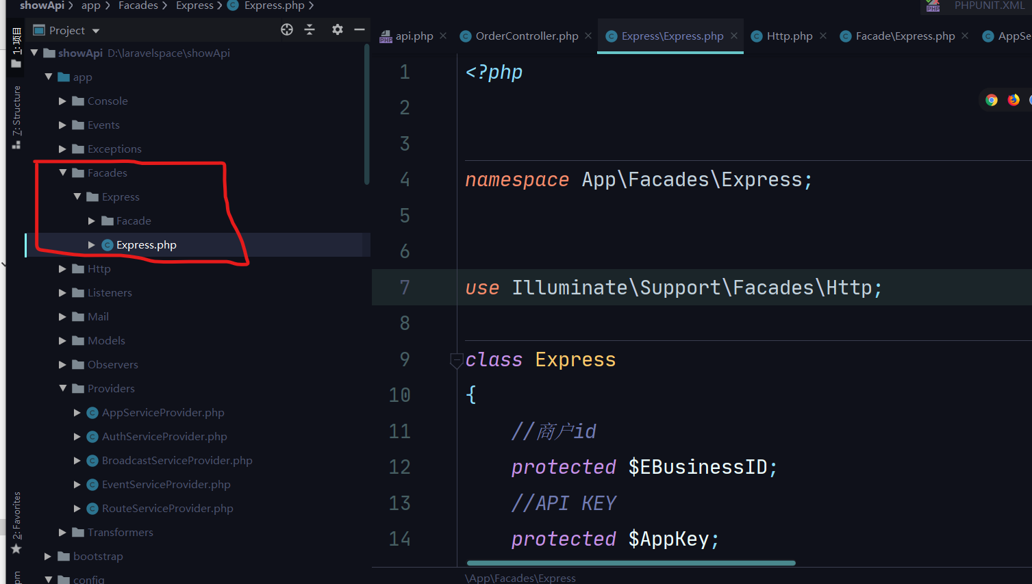1032x584 pixels.
Task: Select the Mail folder
Action: [x=98, y=316]
